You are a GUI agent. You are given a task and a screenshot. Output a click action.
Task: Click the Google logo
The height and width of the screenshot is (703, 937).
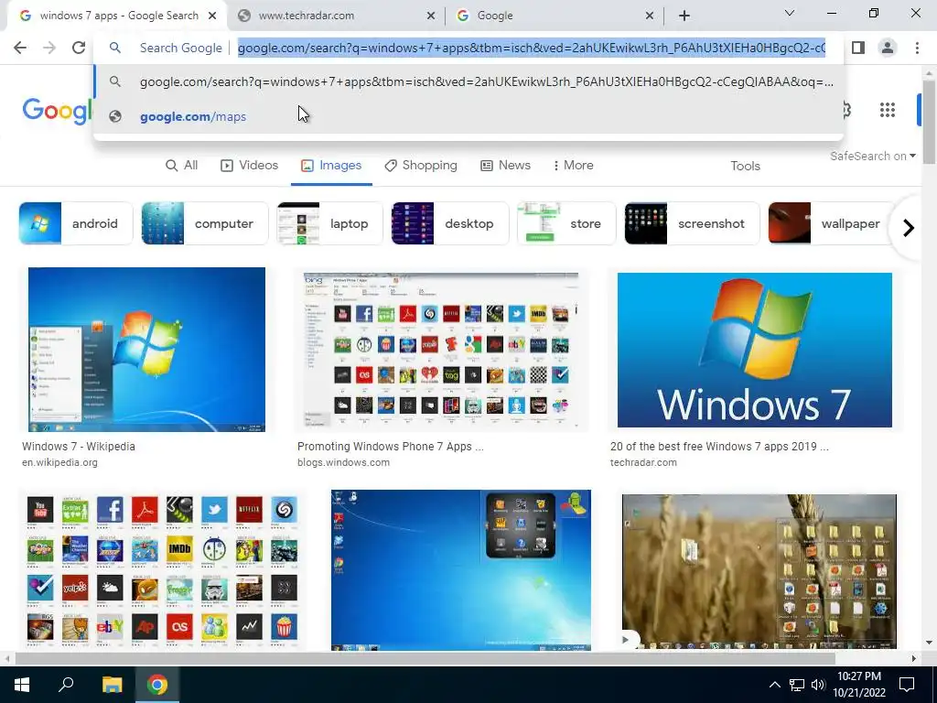[57, 111]
